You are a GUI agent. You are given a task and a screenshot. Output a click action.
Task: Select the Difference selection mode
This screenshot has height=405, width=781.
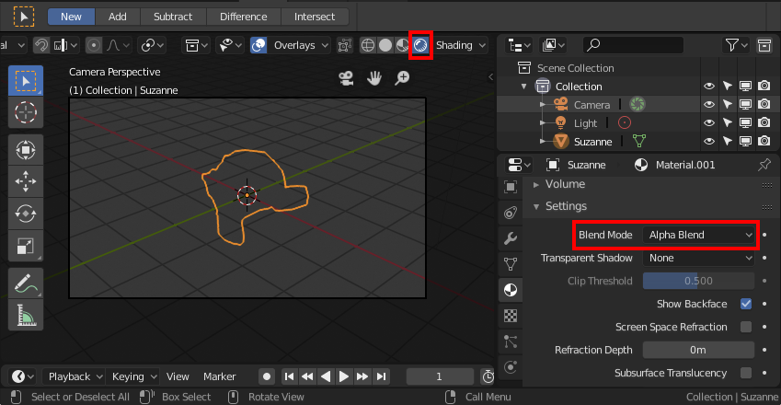[x=244, y=17]
